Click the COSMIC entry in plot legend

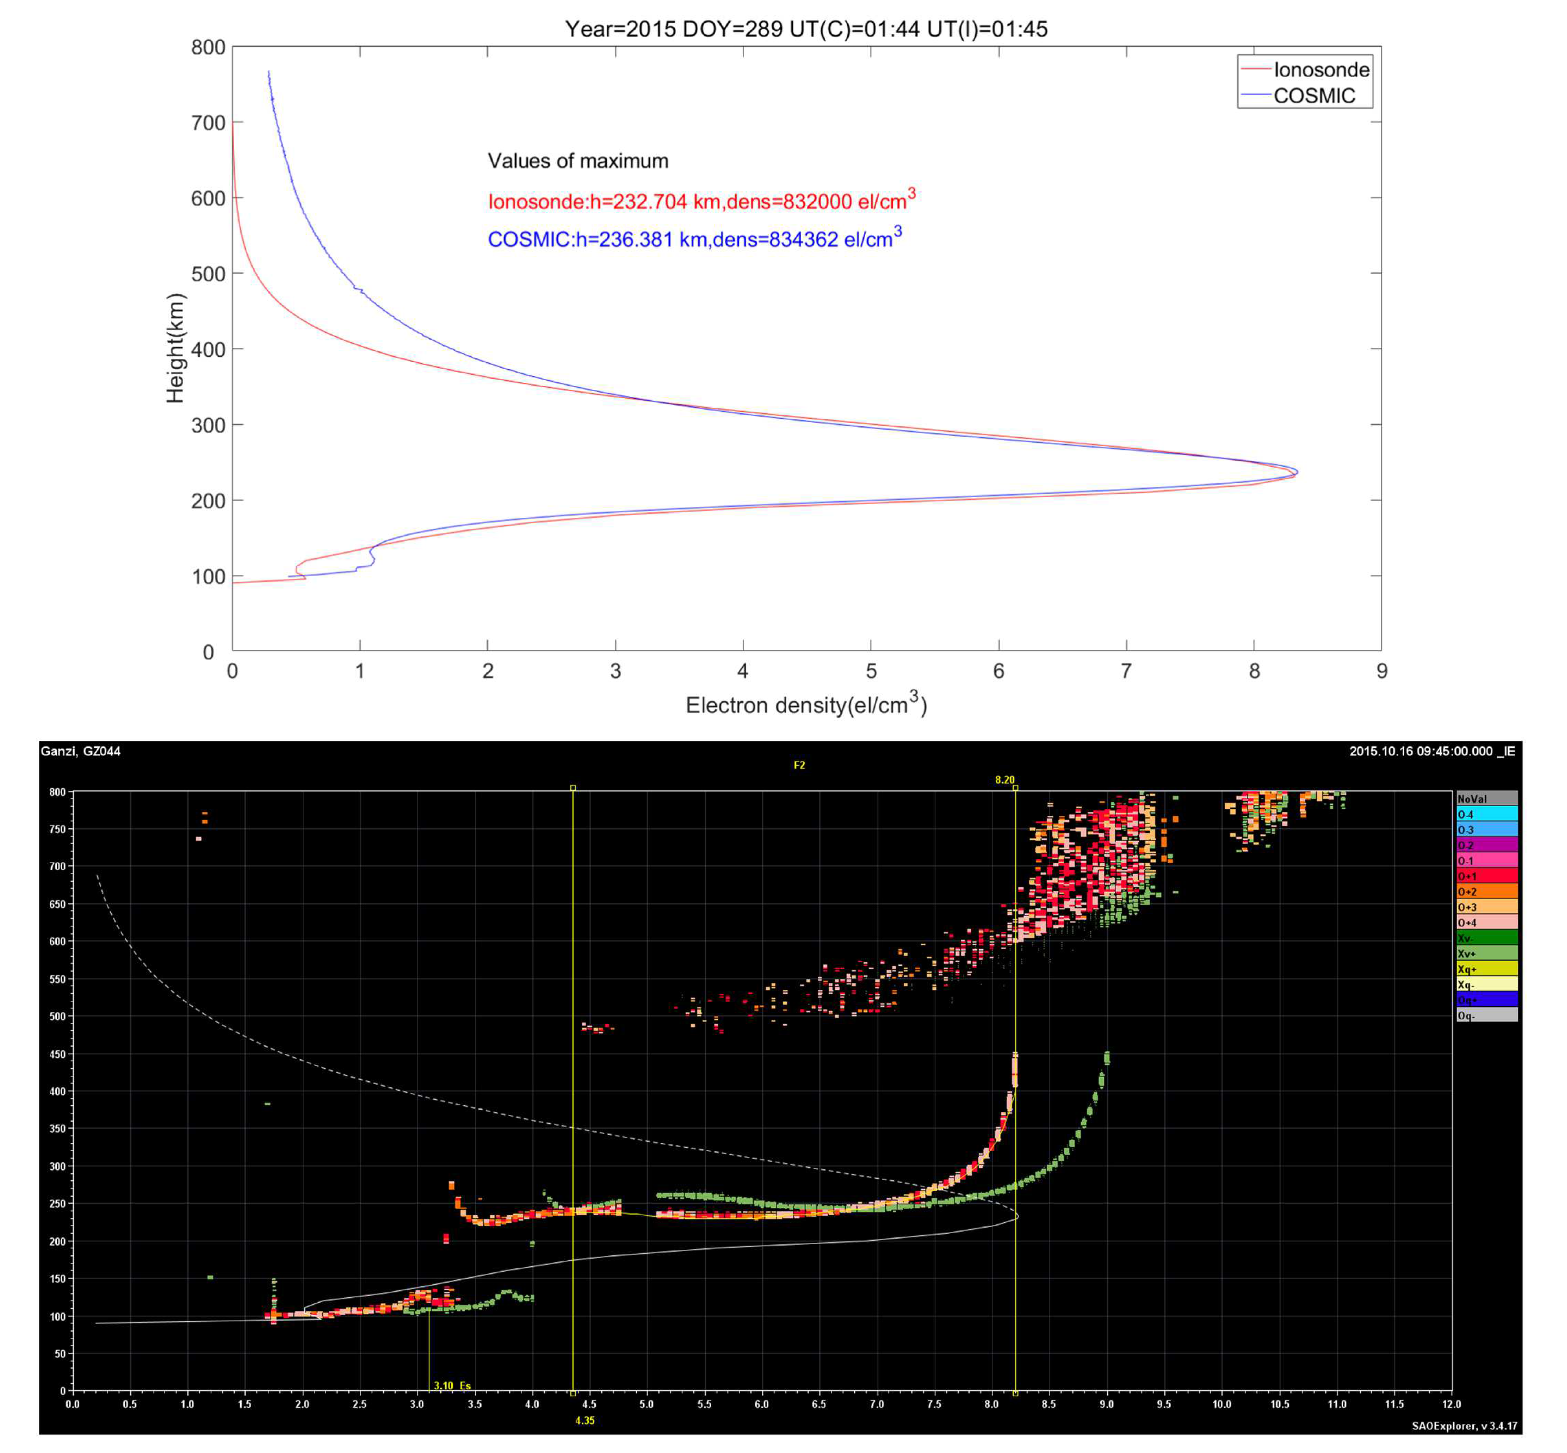tap(1314, 96)
